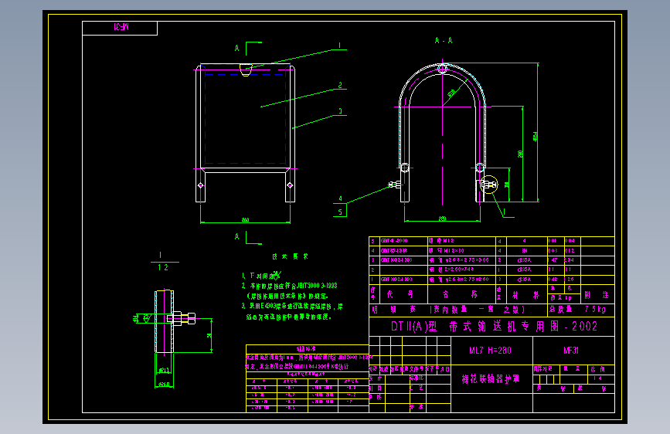Viewport: 670px width, 434px height.
Task: Click the part name 梅花联轴器护罩
Action: (x=491, y=379)
